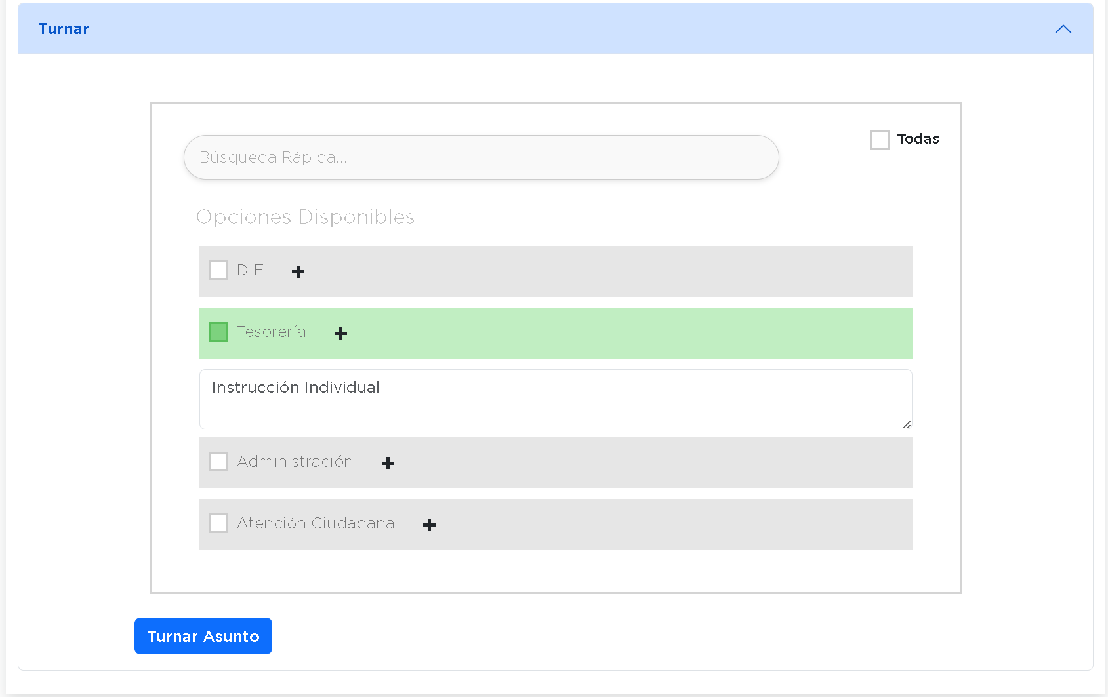The image size is (1108, 697).
Task: Focus the Búsqueda Rápida search field
Action: click(x=481, y=157)
